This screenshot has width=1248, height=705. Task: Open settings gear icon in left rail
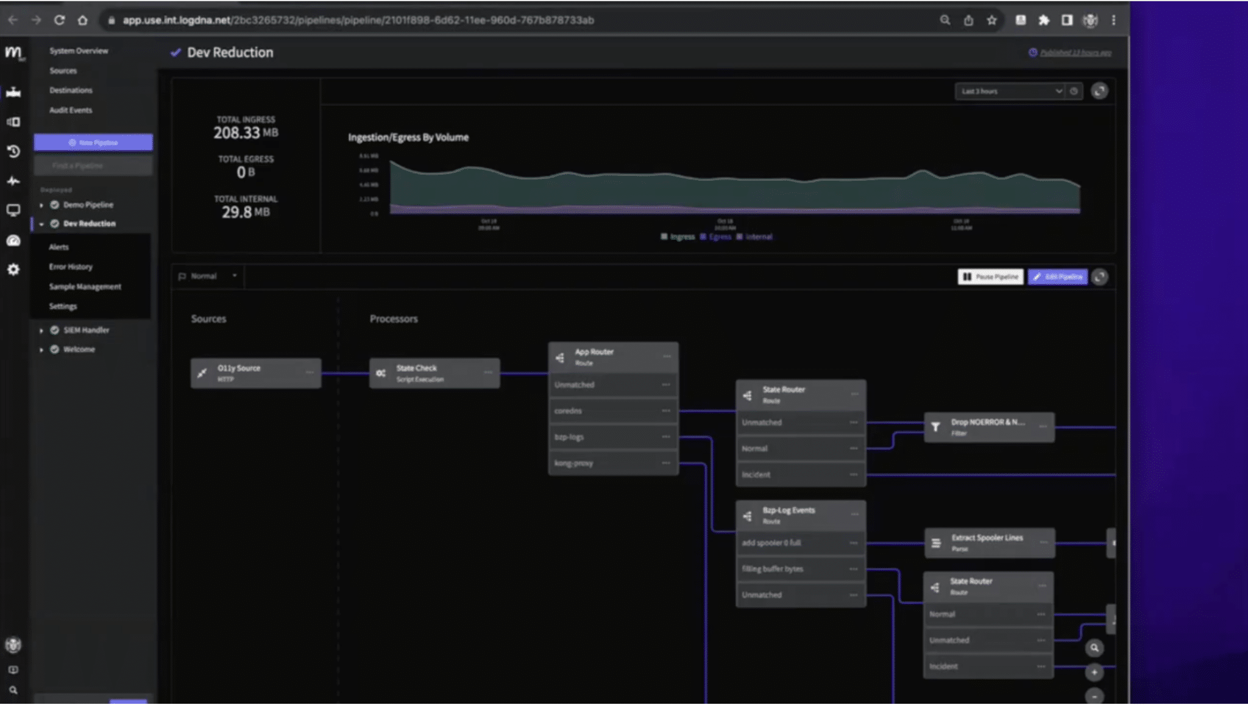(13, 270)
